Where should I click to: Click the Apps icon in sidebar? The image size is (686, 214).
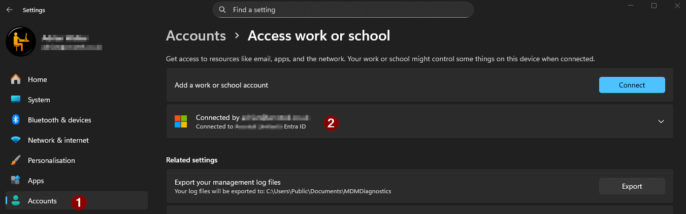pyautogui.click(x=16, y=181)
